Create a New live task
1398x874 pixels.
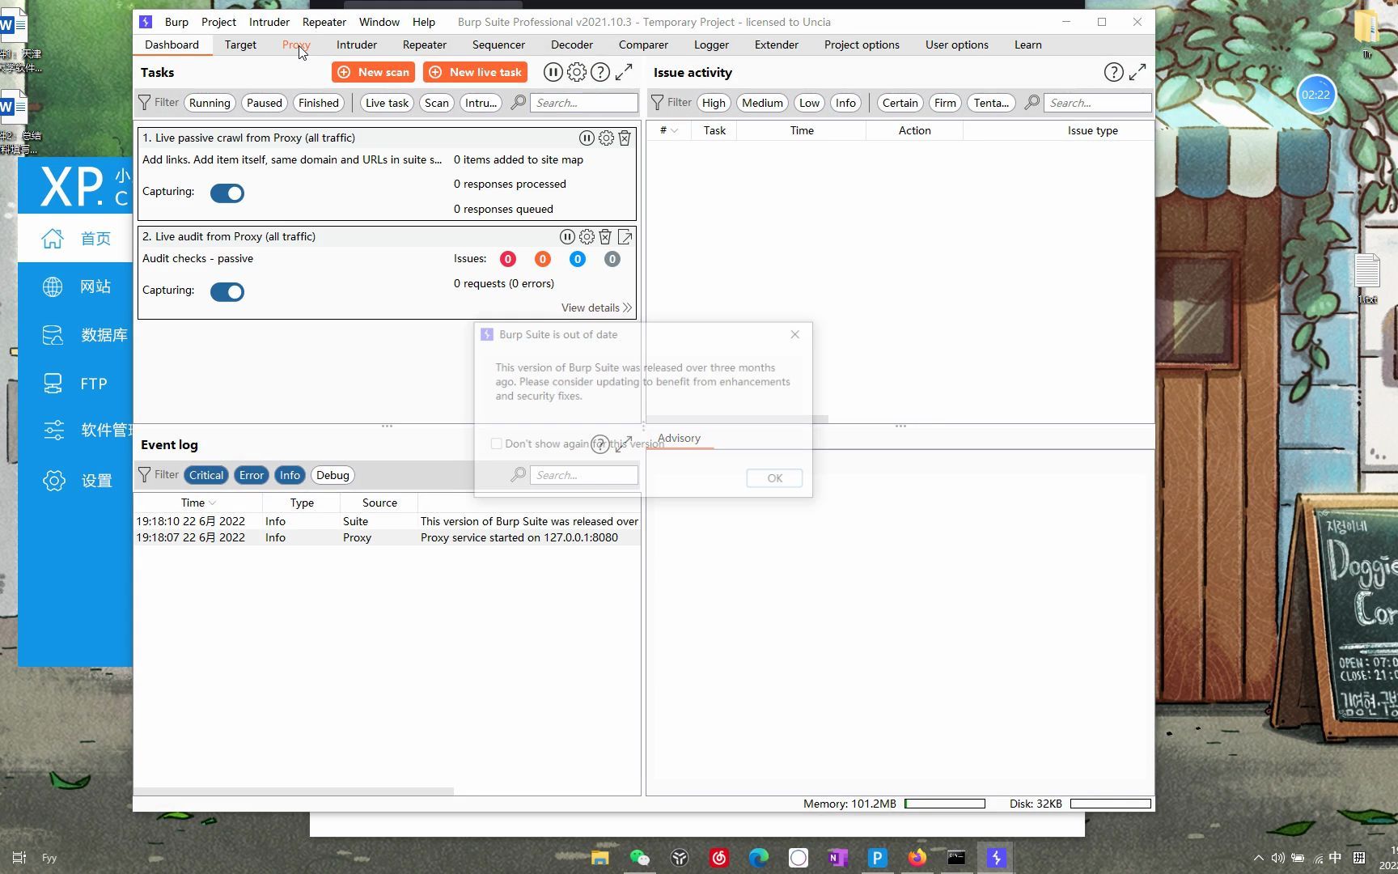click(476, 72)
